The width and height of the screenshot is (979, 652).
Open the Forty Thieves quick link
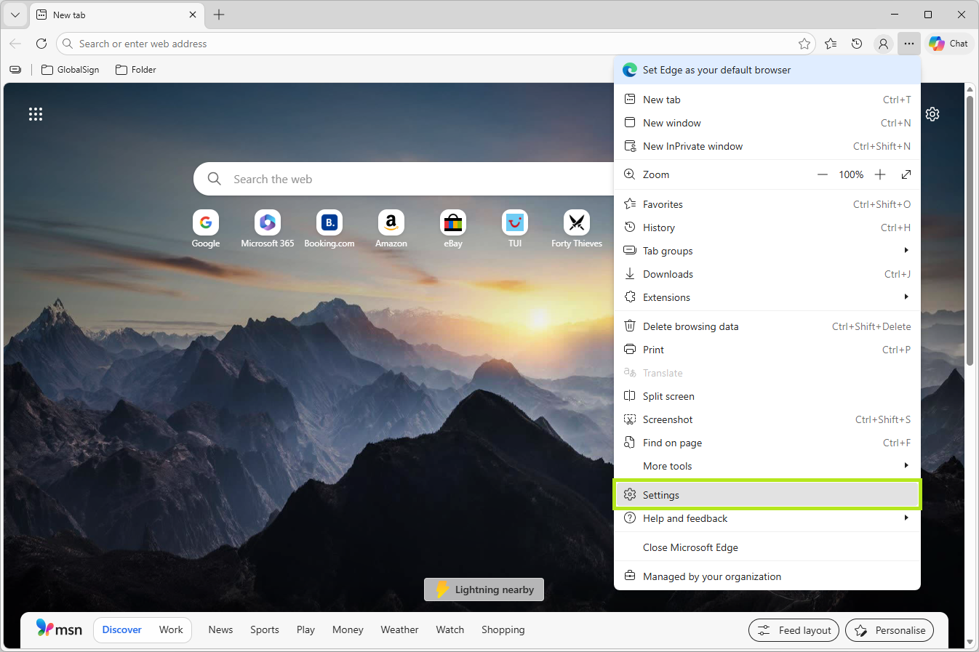[x=577, y=230]
